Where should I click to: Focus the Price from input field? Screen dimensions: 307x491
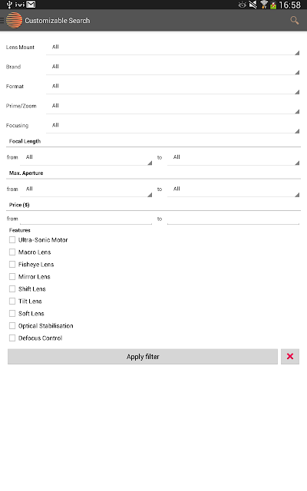[x=86, y=218]
